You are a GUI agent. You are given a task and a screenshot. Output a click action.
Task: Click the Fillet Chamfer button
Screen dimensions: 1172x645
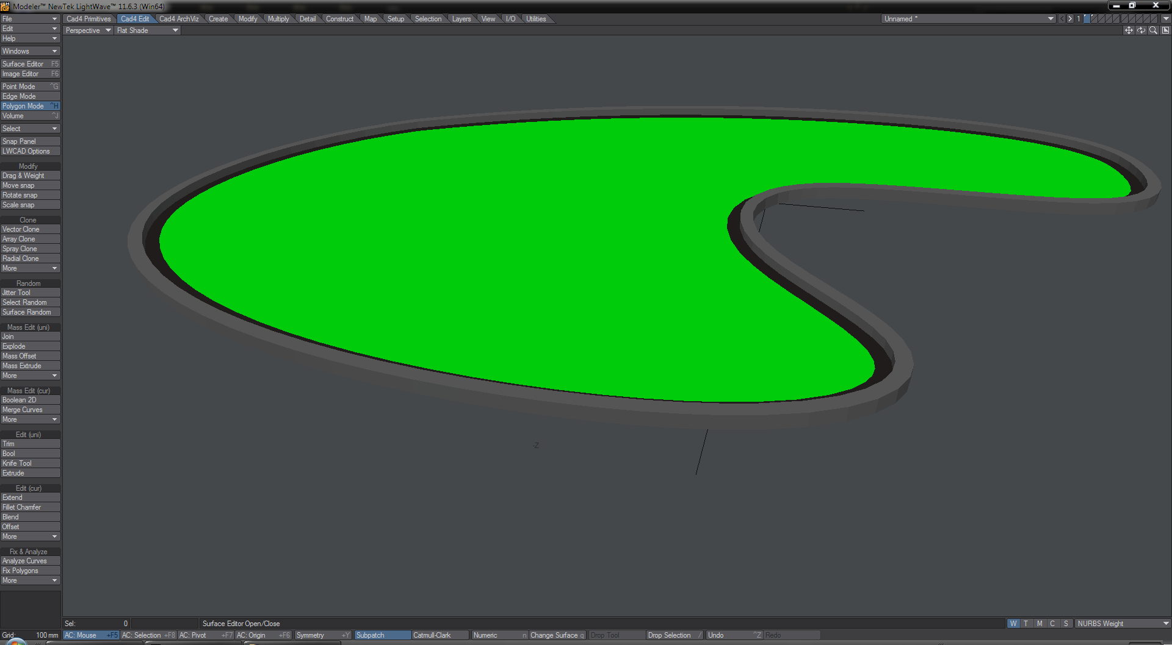pyautogui.click(x=30, y=507)
